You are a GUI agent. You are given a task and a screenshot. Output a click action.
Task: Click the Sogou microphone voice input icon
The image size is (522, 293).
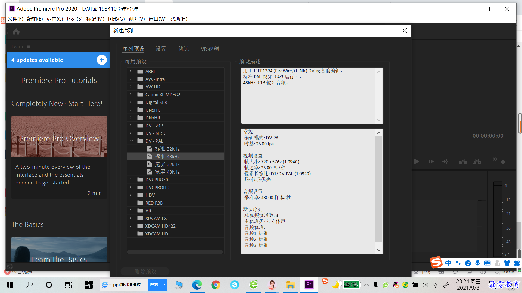[477, 263]
